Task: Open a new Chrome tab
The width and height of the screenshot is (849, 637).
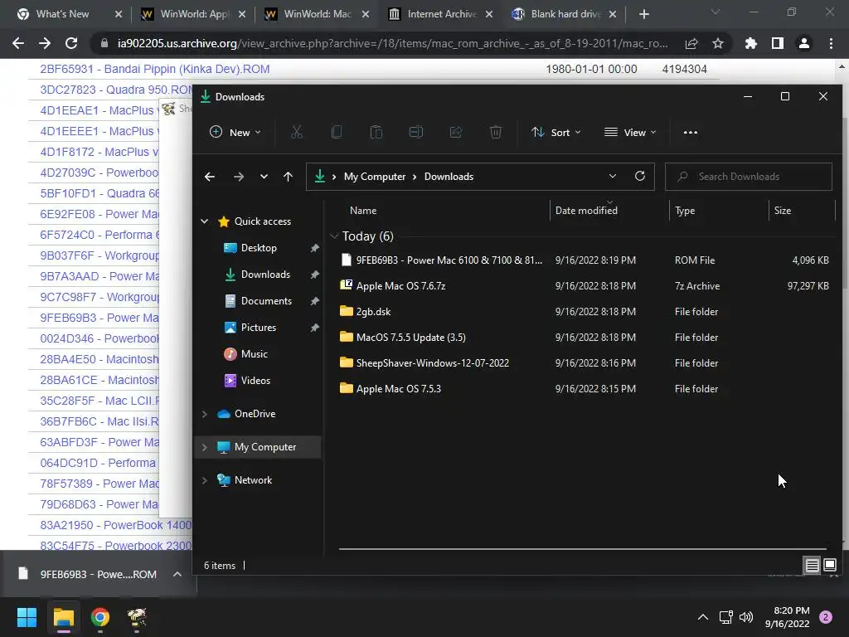Action: (x=643, y=14)
